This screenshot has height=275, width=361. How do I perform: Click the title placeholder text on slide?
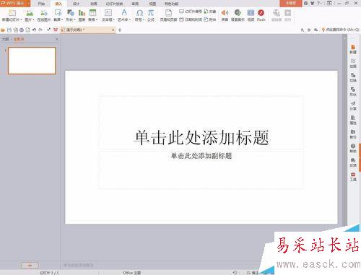coord(201,138)
